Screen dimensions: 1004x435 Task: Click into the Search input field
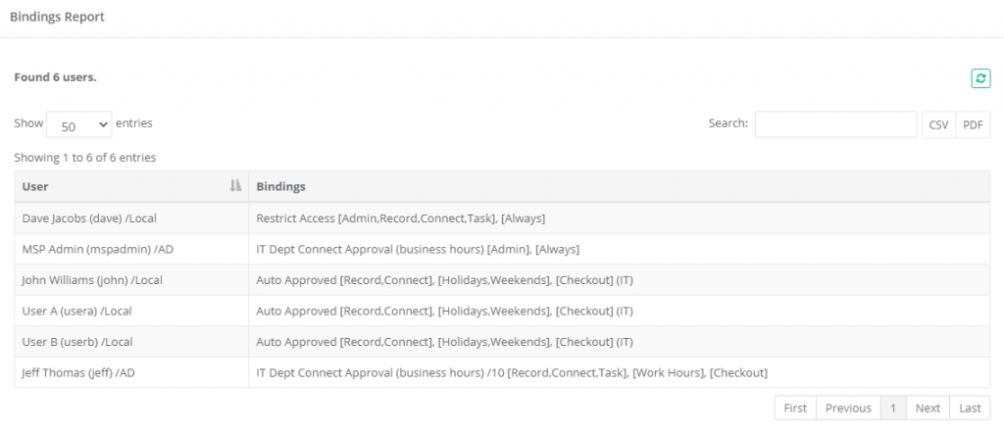pos(835,124)
